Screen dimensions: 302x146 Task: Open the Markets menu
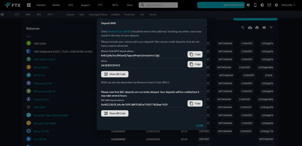click(41, 5)
